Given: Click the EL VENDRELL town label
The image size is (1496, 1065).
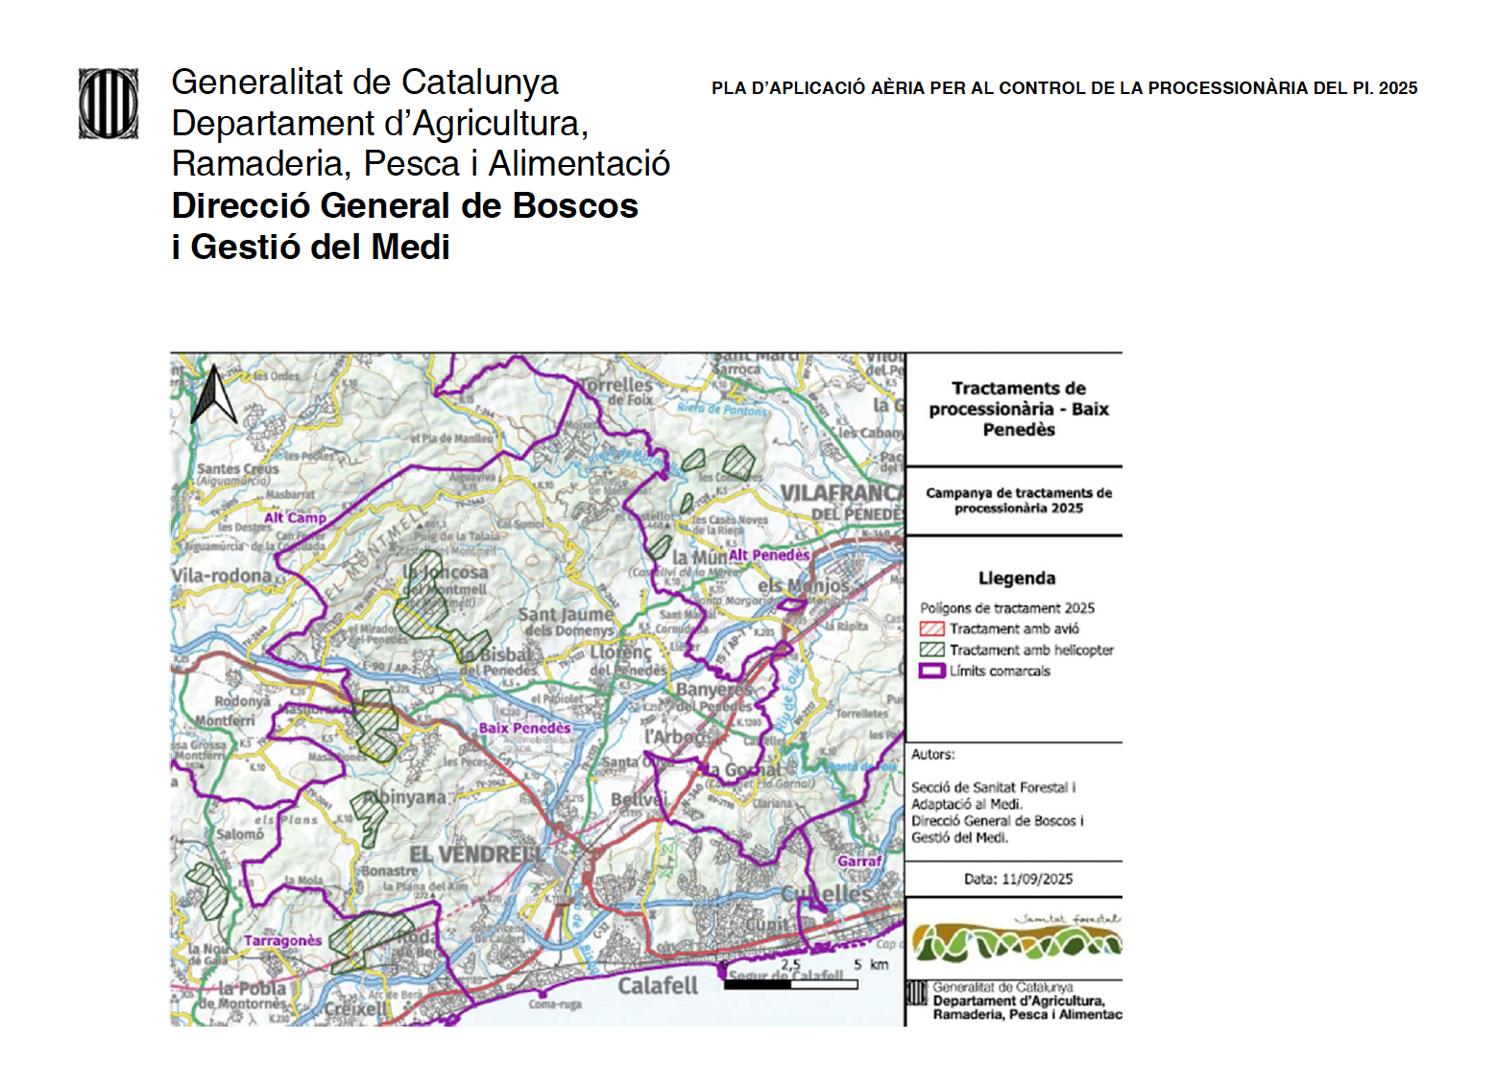Looking at the screenshot, I should pos(475,854).
